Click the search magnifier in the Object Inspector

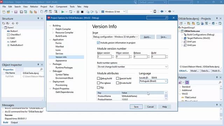41,69
